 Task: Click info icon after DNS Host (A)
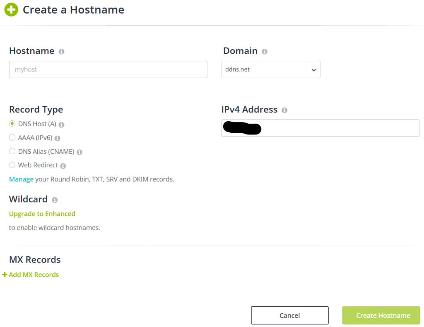pyautogui.click(x=61, y=124)
